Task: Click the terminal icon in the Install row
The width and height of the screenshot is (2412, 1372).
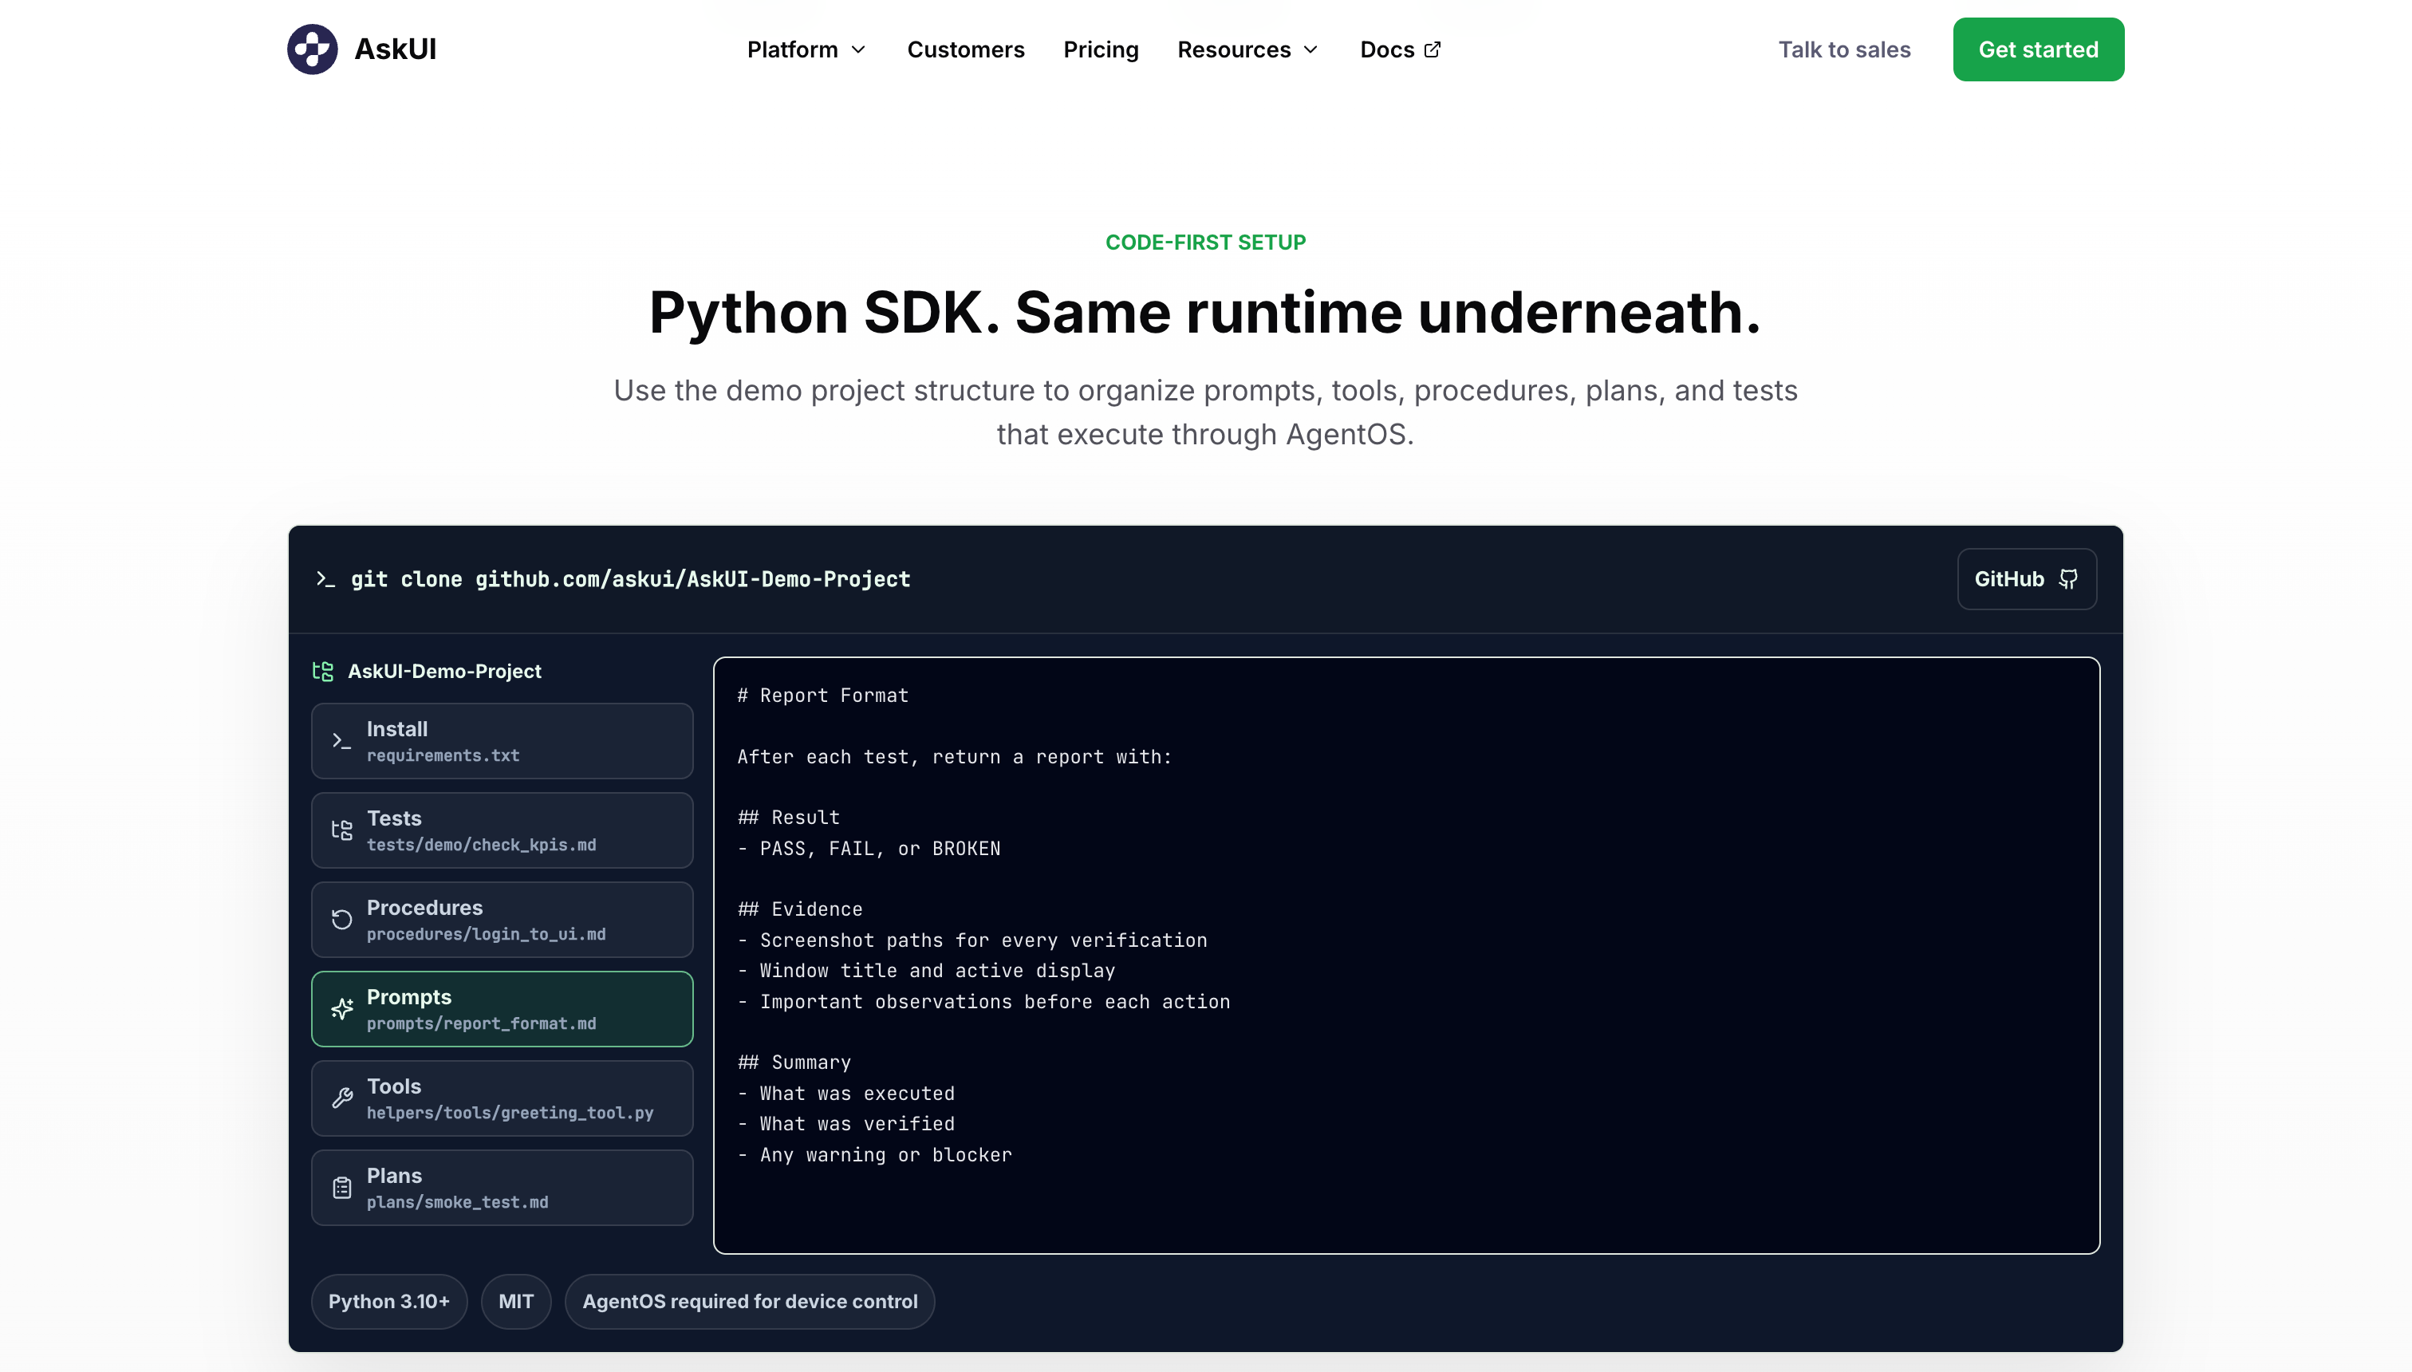Action: (x=342, y=742)
